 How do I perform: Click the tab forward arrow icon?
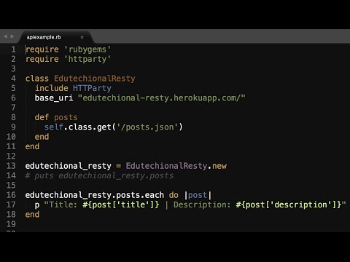pos(12,36)
